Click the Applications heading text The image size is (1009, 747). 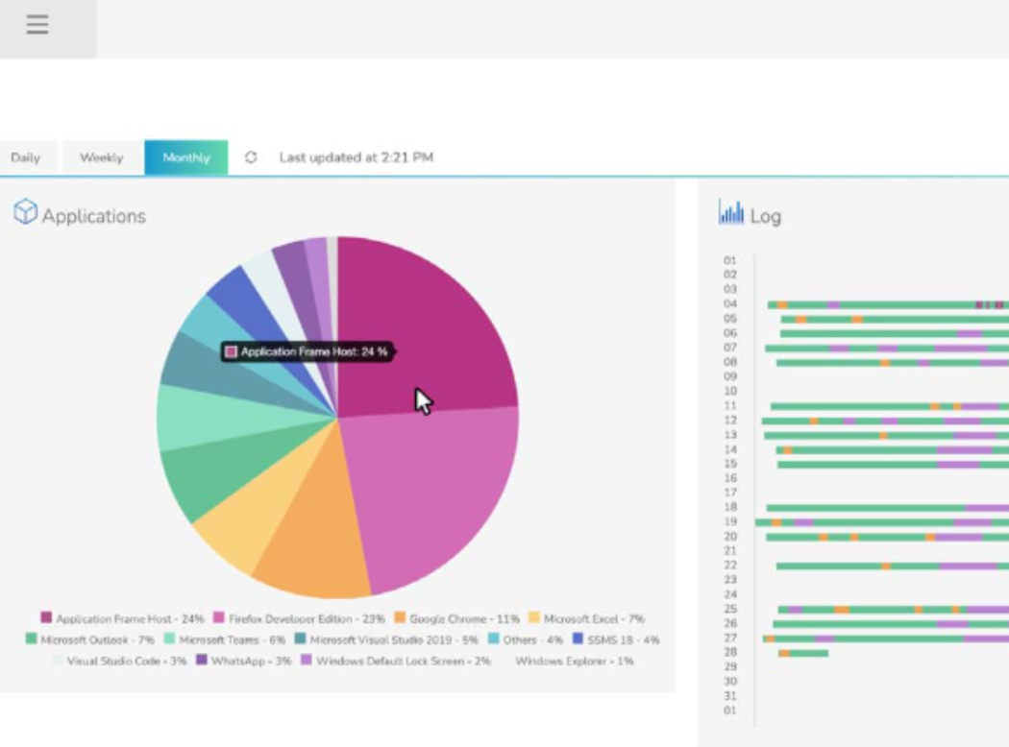point(94,216)
